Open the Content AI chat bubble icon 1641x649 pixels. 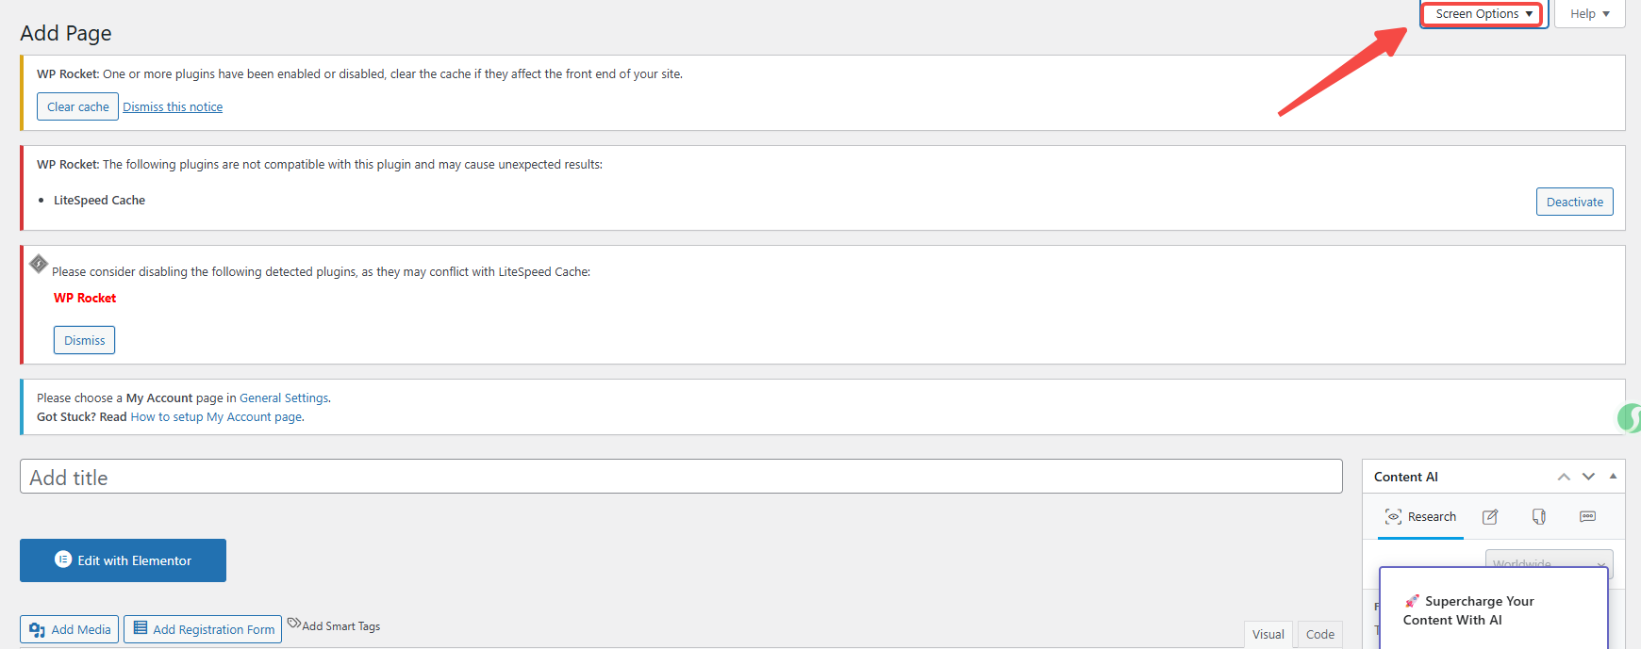[x=1588, y=517]
